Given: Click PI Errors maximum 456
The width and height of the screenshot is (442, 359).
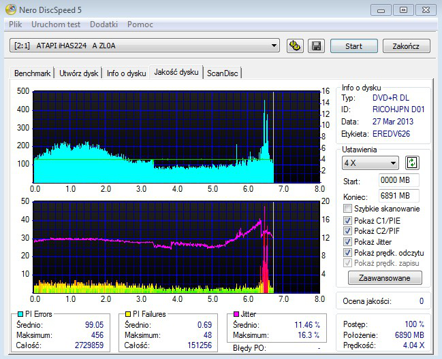Looking at the screenshot, I should click(97, 335).
